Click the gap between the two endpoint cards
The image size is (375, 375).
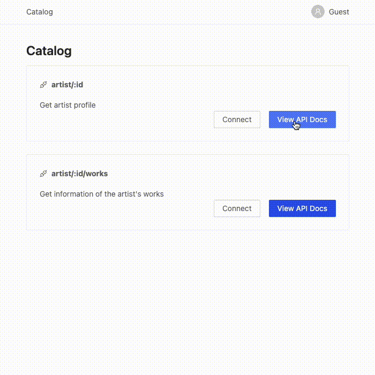187,148
